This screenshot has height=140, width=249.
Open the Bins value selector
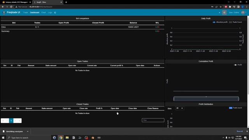click(180, 108)
